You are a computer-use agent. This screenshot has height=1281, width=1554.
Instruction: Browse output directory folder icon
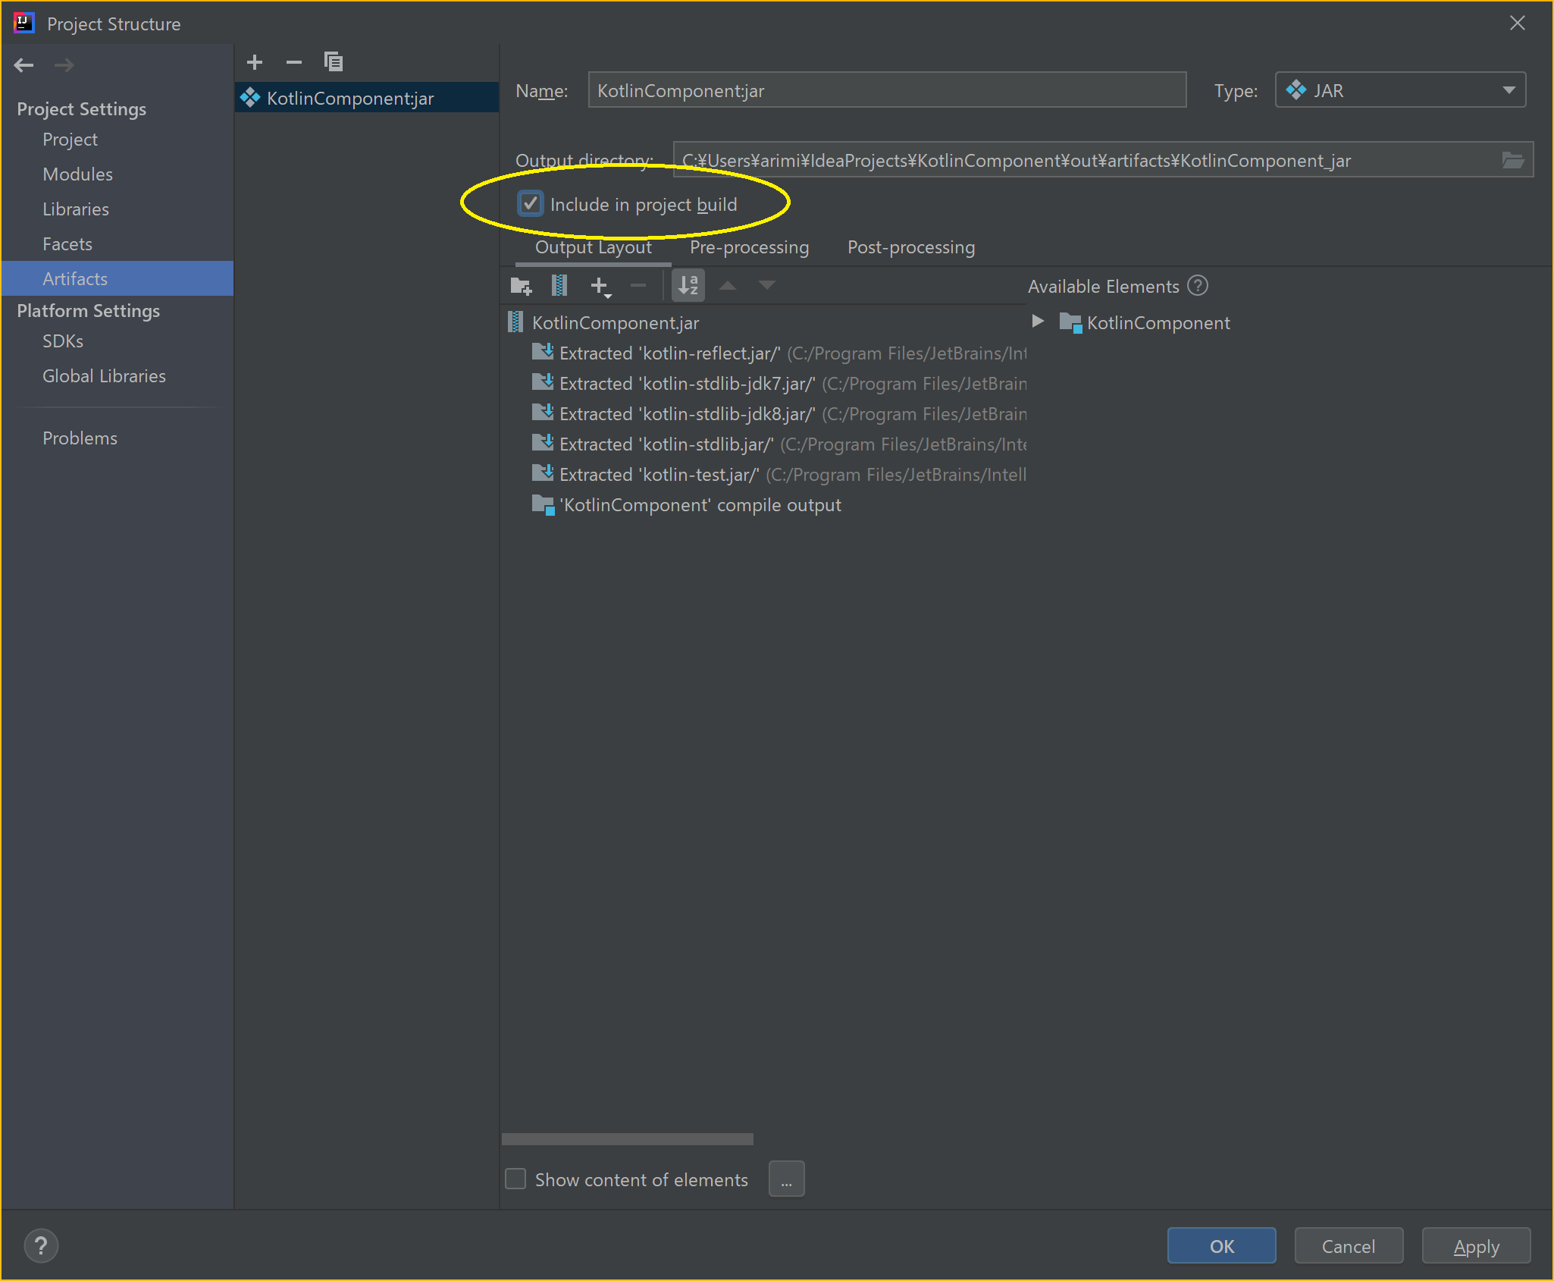pos(1513,160)
